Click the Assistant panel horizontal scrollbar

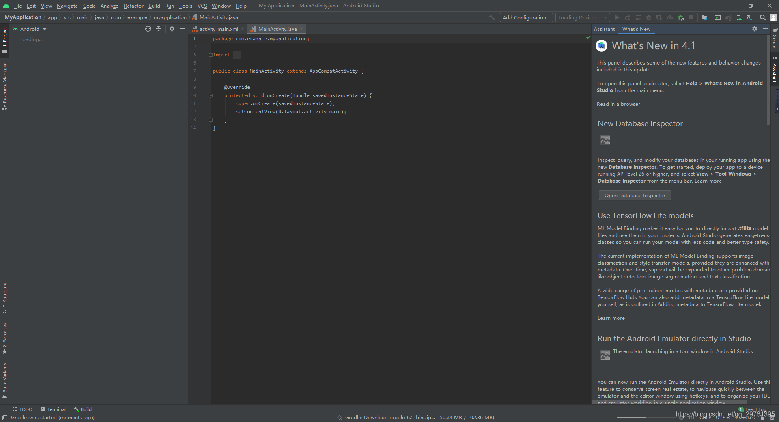tap(669, 403)
